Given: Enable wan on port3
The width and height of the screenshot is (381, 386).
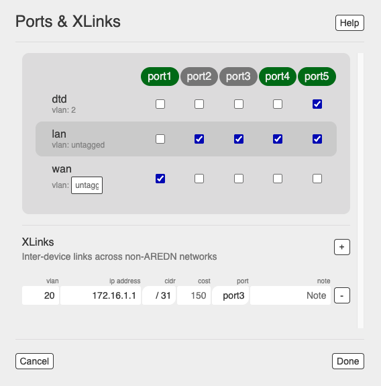Looking at the screenshot, I should click(239, 179).
